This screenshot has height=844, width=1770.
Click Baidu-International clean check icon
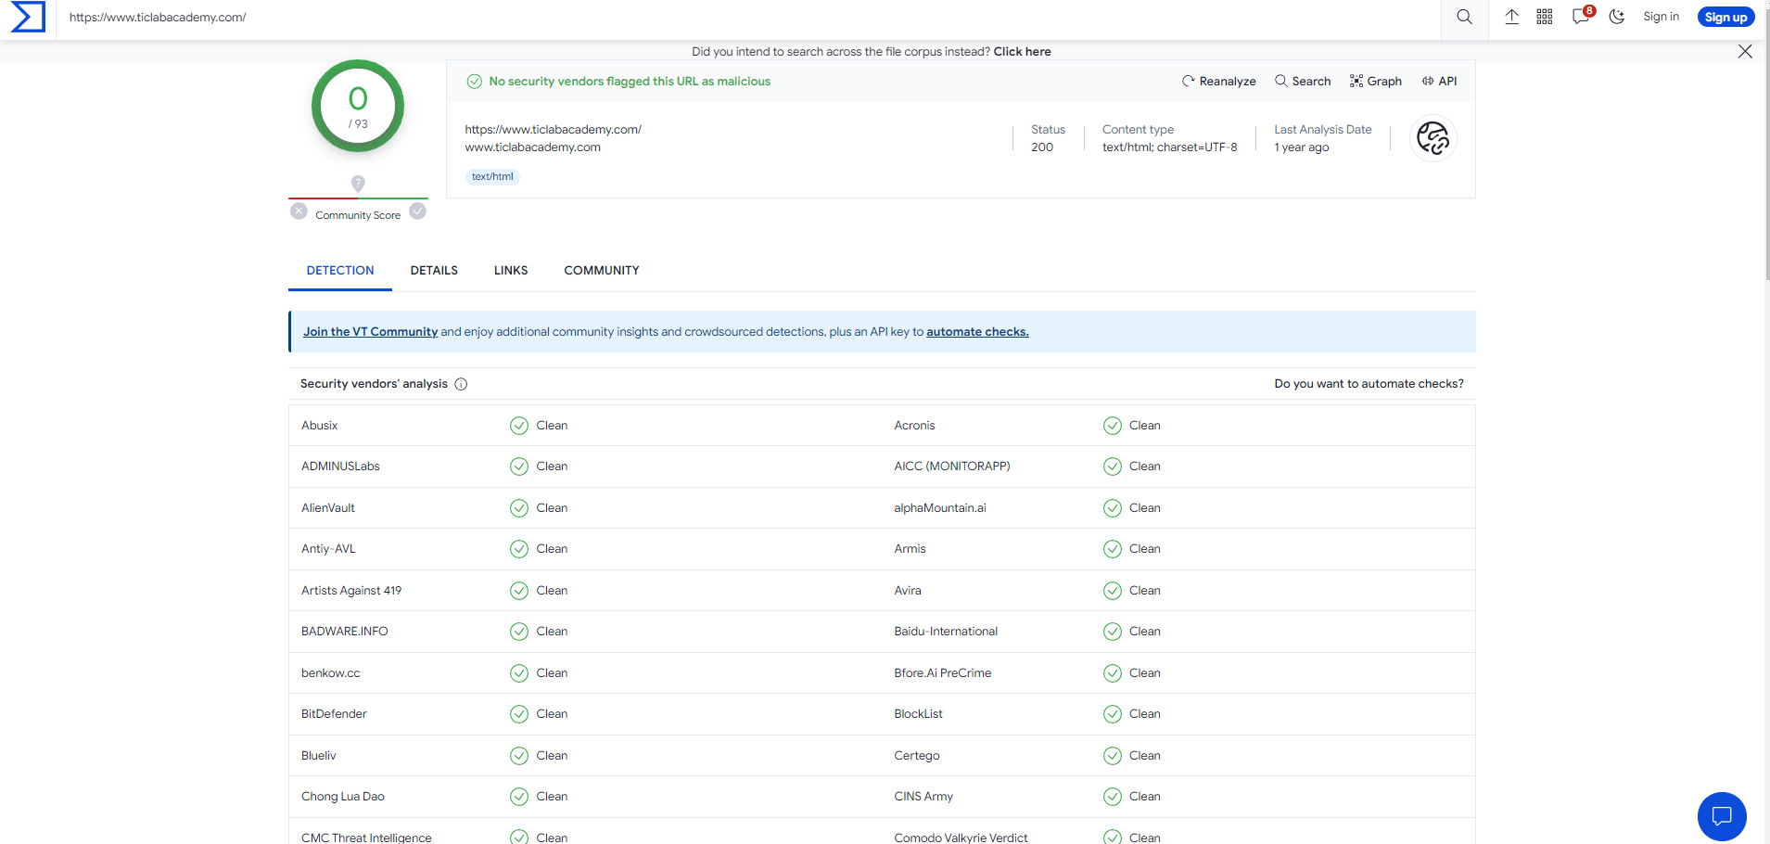[x=1113, y=632]
